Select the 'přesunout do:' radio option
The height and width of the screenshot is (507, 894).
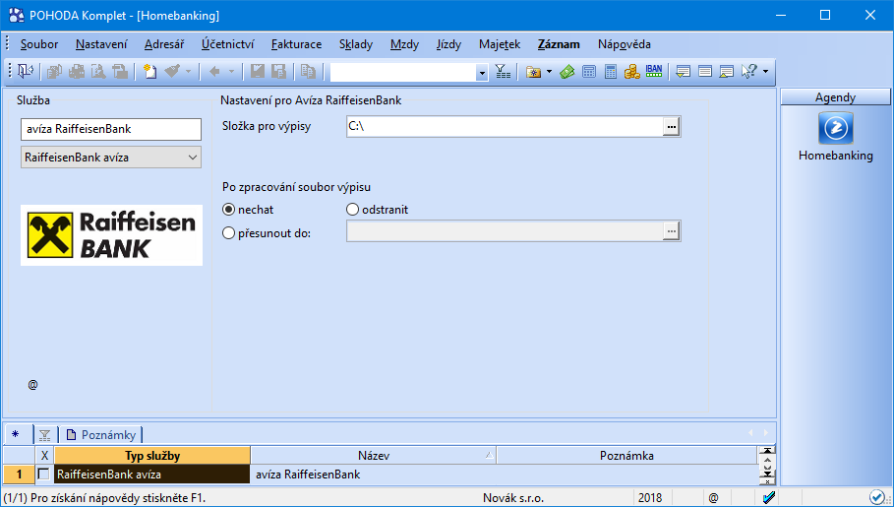tap(228, 233)
